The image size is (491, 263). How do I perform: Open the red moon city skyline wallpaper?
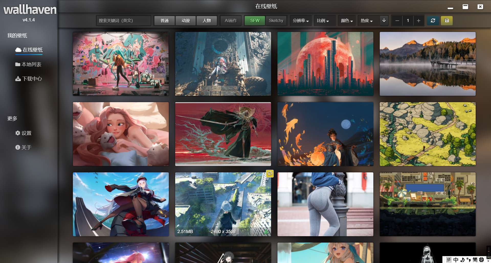(325, 64)
